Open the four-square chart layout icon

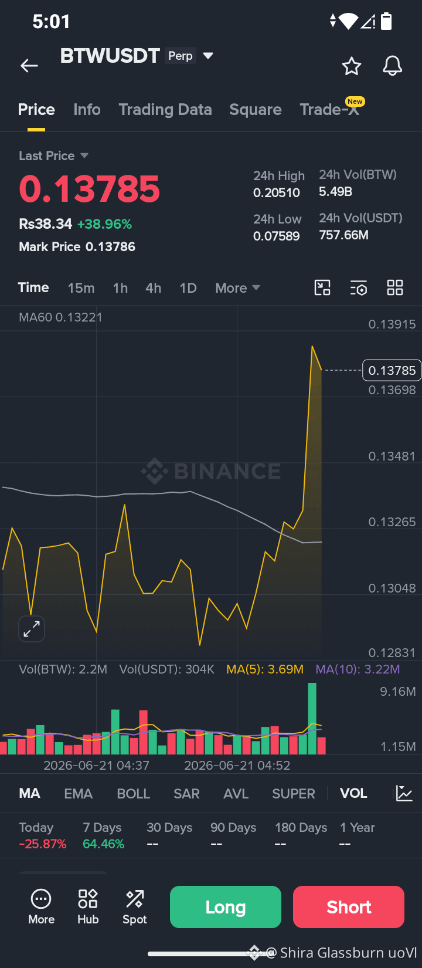(395, 287)
